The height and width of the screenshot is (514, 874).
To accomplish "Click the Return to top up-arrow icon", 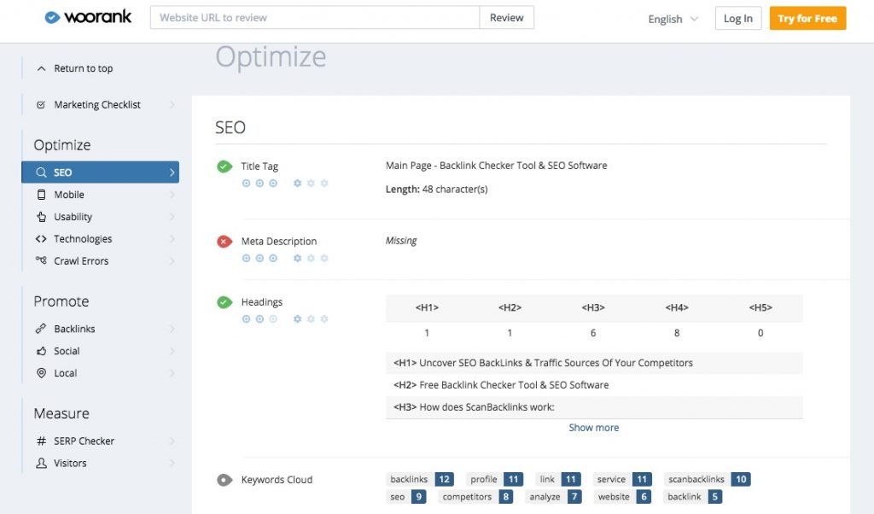I will click(41, 68).
